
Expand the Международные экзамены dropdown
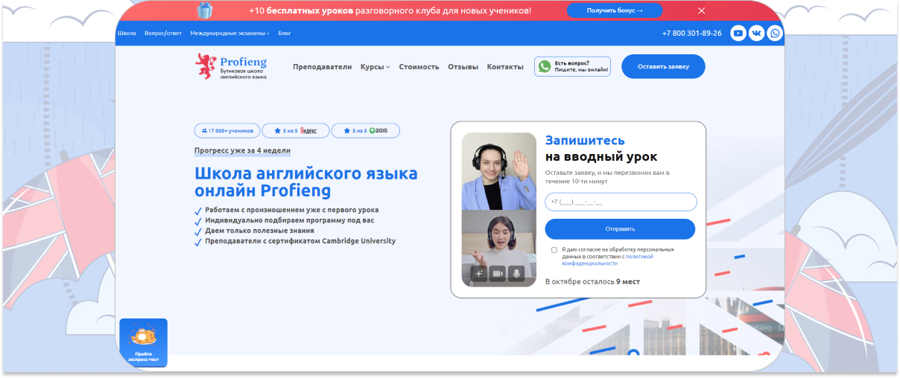click(229, 33)
